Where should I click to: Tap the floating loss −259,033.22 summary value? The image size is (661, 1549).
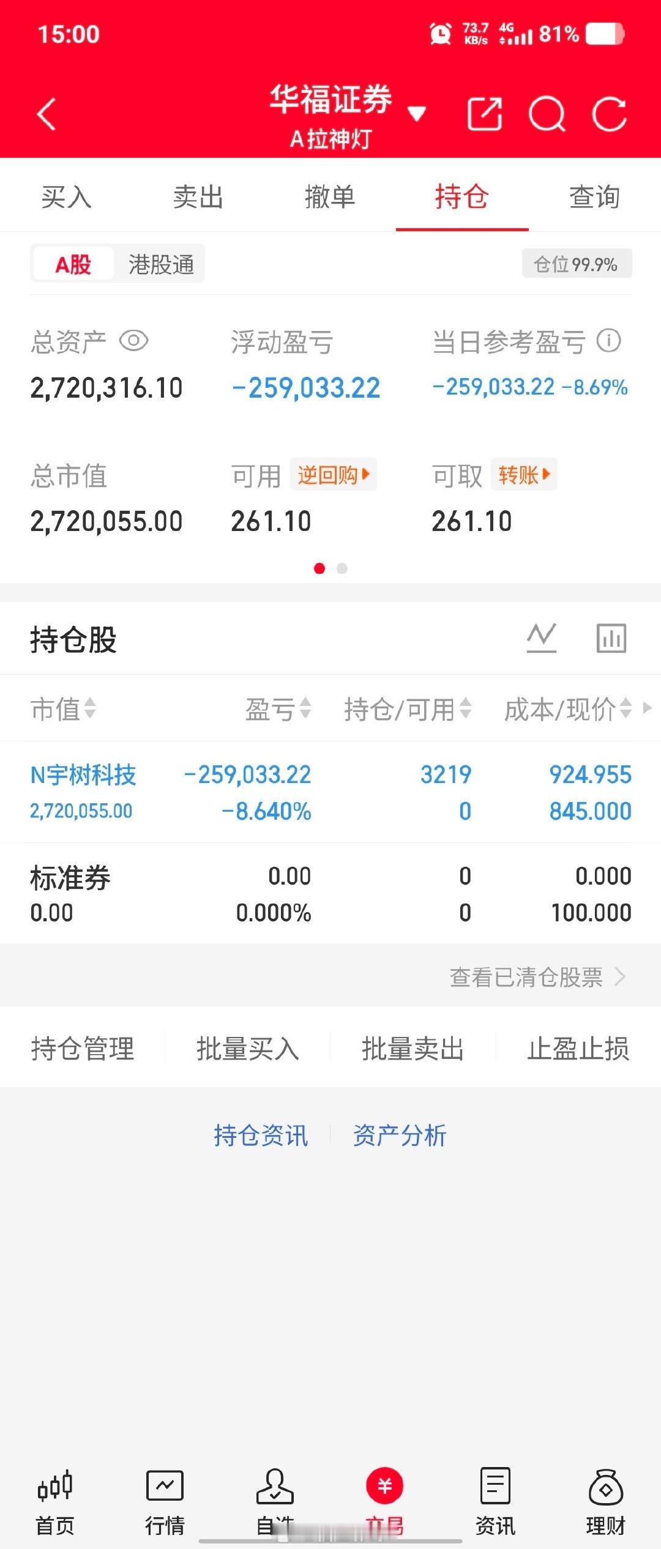point(306,388)
